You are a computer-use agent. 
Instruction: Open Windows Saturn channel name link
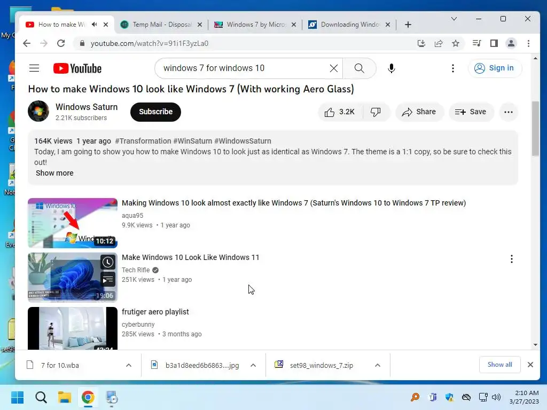coord(87,107)
